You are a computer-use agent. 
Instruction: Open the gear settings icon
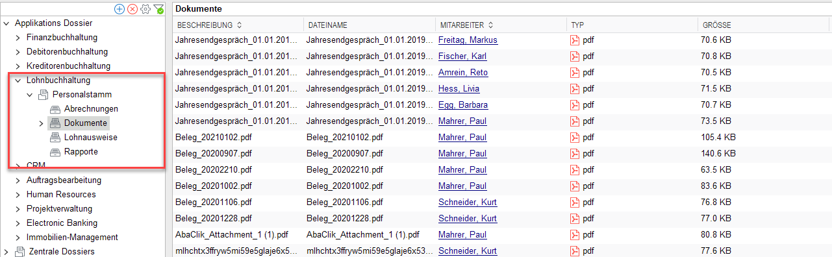point(146,8)
